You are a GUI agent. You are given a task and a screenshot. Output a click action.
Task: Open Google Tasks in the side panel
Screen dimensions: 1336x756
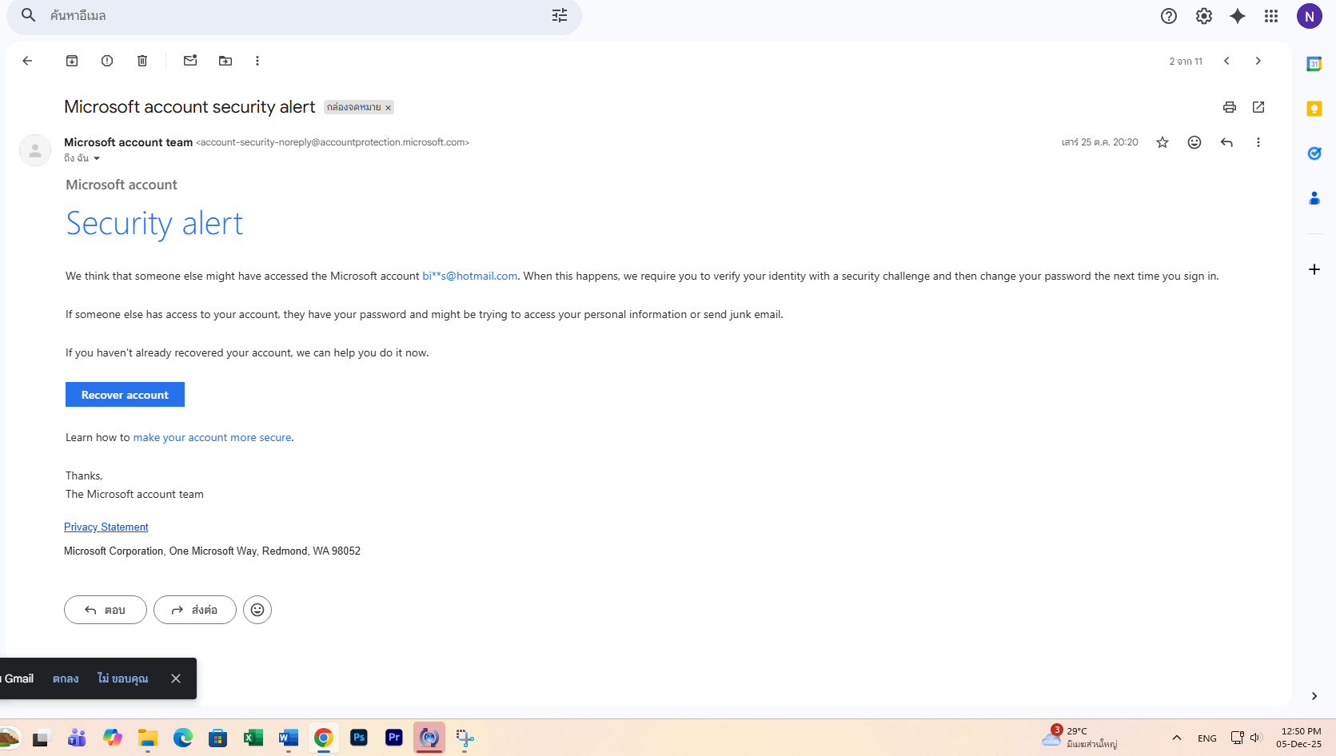[x=1314, y=153]
